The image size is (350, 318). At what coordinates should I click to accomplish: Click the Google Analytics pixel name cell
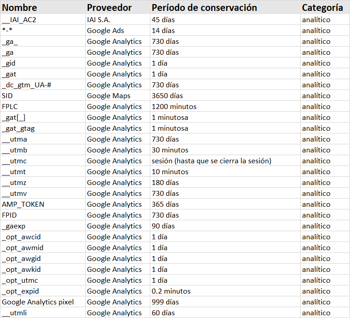(38, 302)
